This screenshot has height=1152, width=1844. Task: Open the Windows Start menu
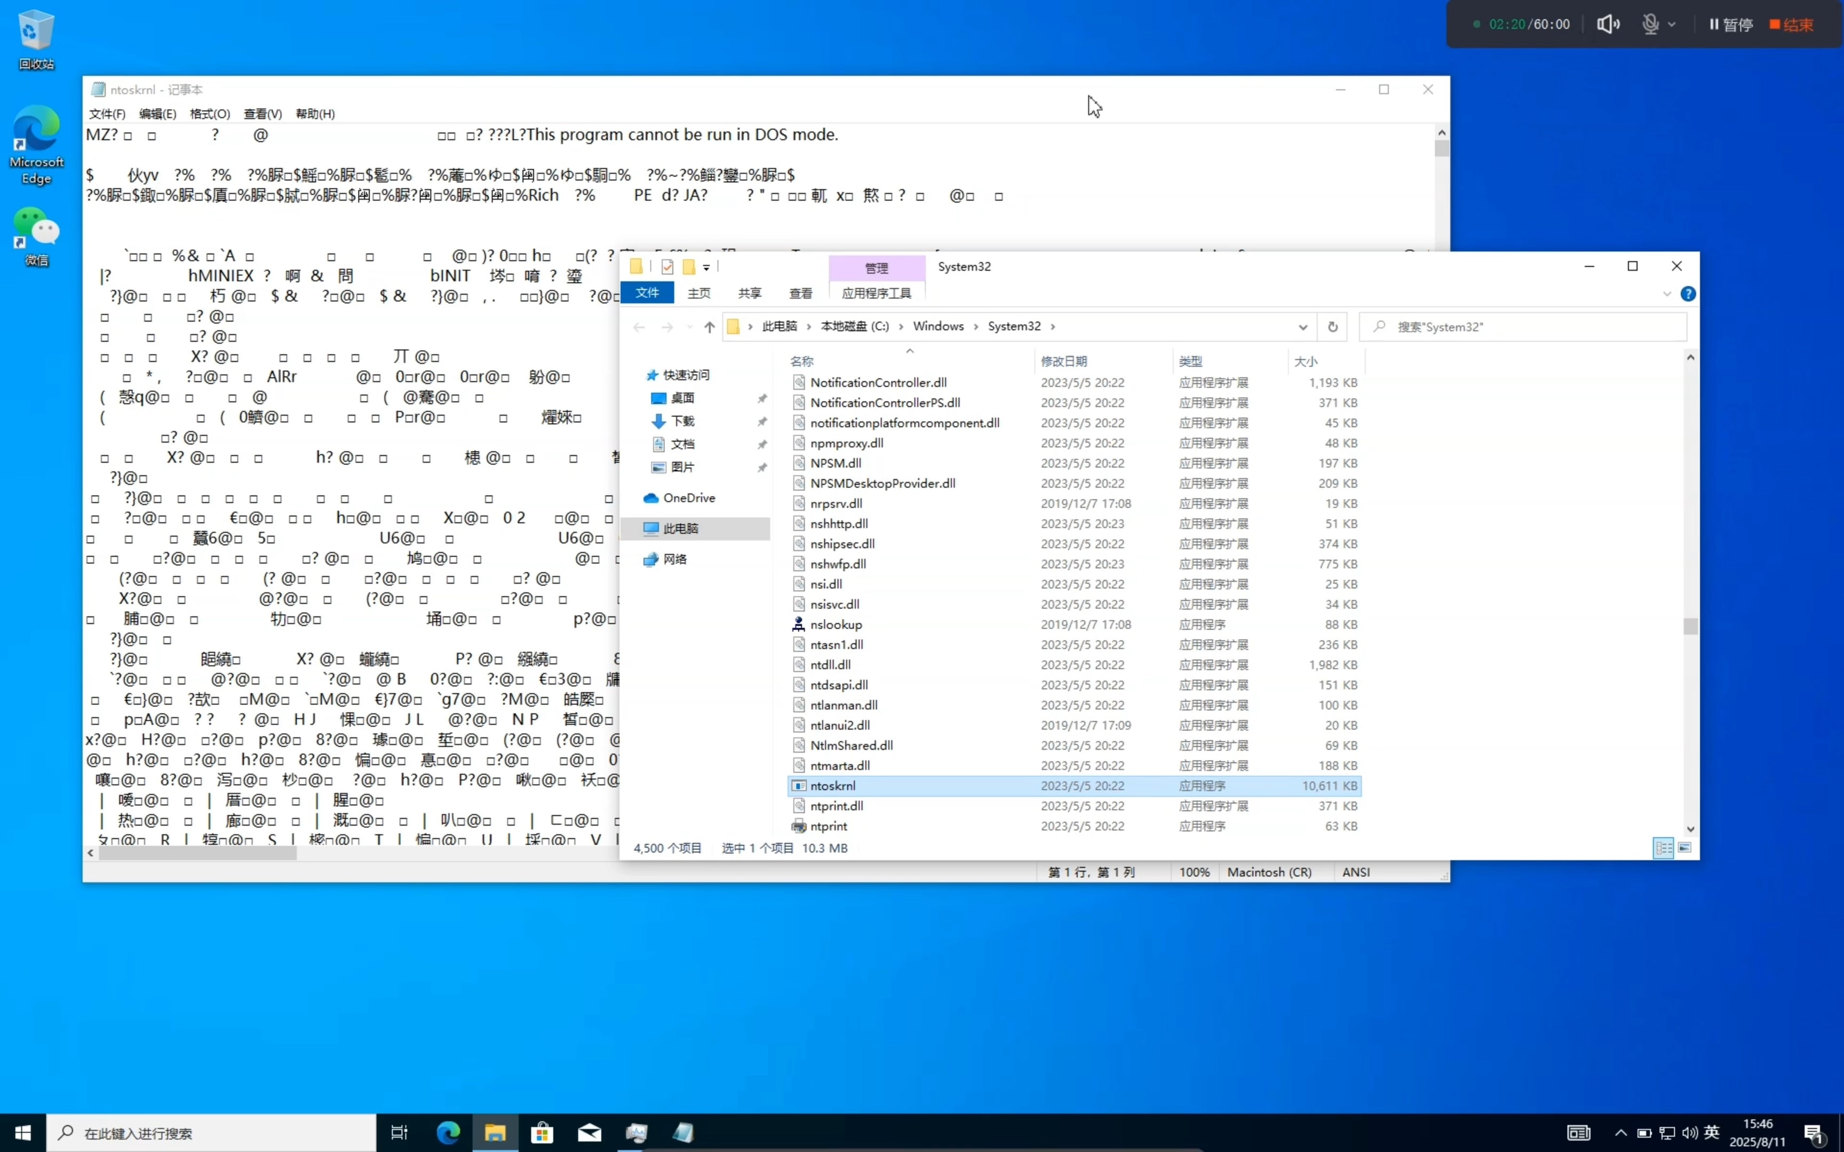pyautogui.click(x=23, y=1133)
